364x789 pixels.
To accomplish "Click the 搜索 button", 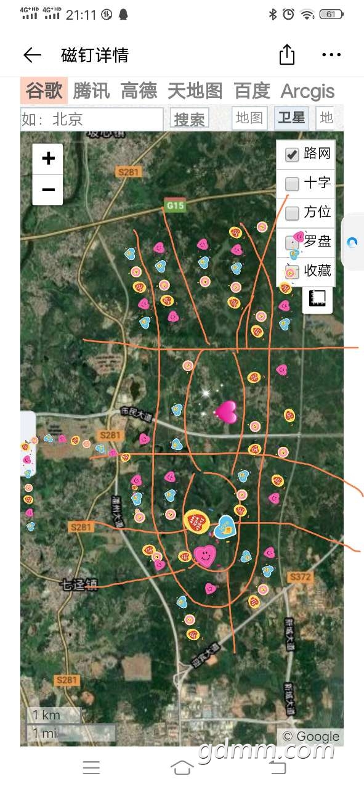I will [x=190, y=119].
